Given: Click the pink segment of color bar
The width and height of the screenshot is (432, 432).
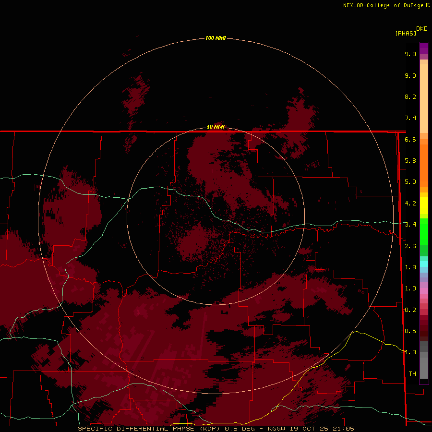Looking at the screenshot, I should click(424, 291).
